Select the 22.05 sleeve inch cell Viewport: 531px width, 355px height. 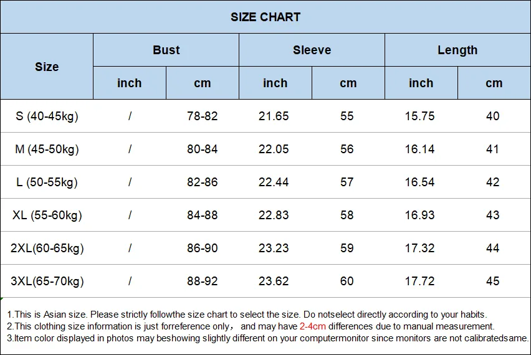274,149
